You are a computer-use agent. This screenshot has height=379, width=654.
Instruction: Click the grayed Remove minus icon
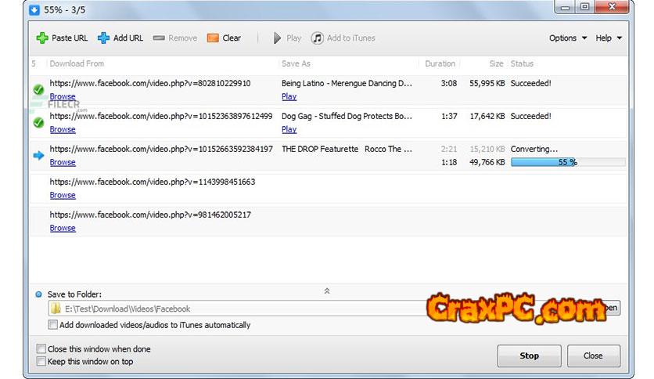coord(159,38)
